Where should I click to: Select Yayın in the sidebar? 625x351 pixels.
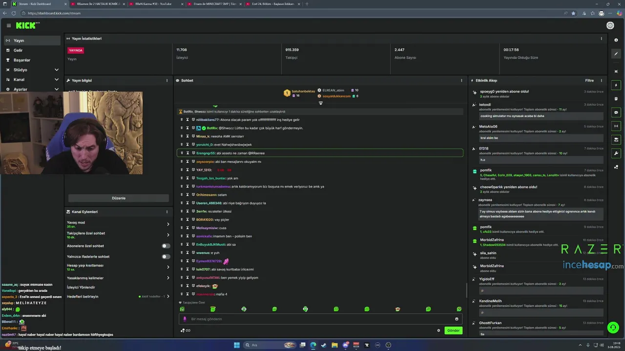[x=32, y=40]
